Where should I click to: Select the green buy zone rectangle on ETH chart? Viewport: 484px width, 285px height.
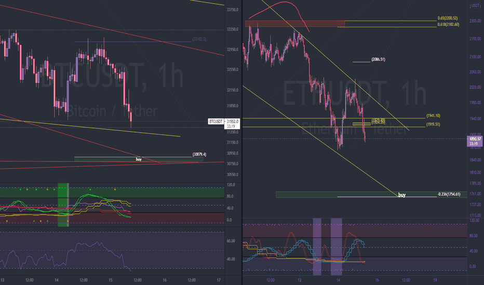(371, 194)
